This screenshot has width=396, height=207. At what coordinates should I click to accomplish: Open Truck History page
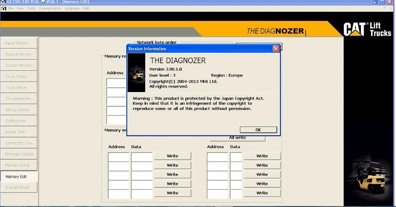19,87
